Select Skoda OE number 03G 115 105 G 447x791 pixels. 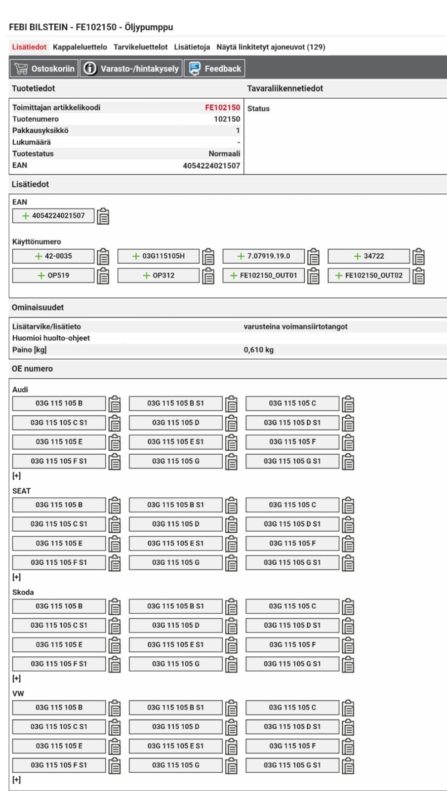pyautogui.click(x=176, y=664)
